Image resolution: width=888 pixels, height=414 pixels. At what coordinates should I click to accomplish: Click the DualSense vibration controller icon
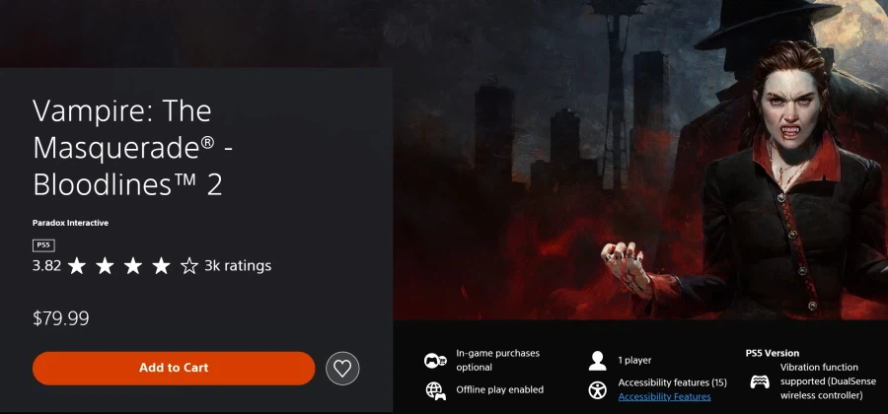click(x=760, y=381)
